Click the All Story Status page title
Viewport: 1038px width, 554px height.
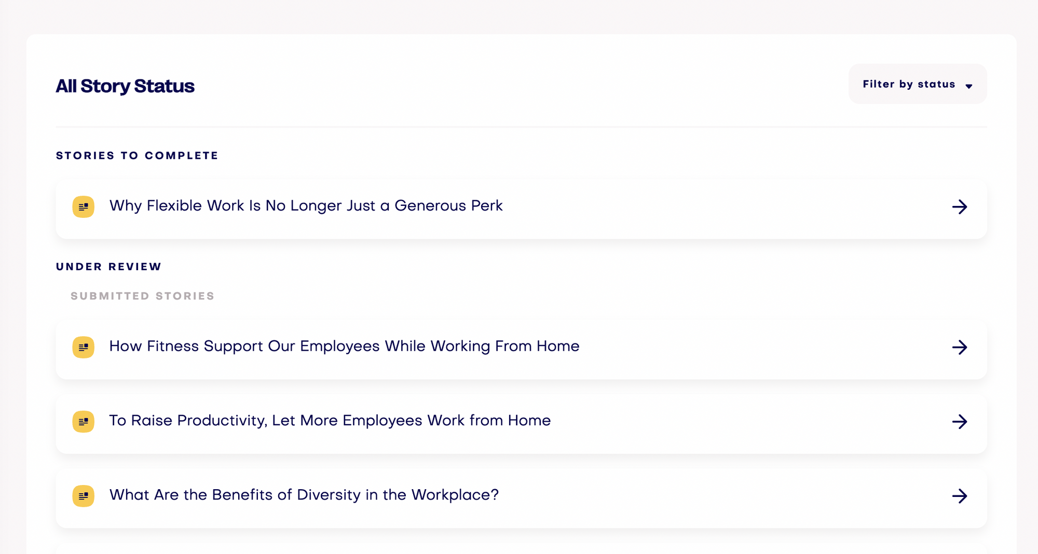[x=125, y=86]
